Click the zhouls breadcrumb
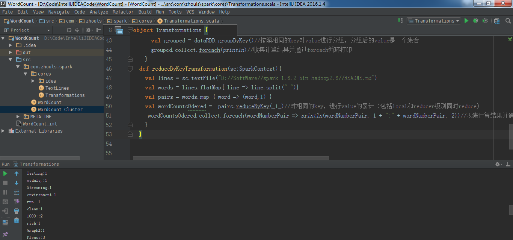This screenshot has height=240, width=513. pyautogui.click(x=90, y=21)
